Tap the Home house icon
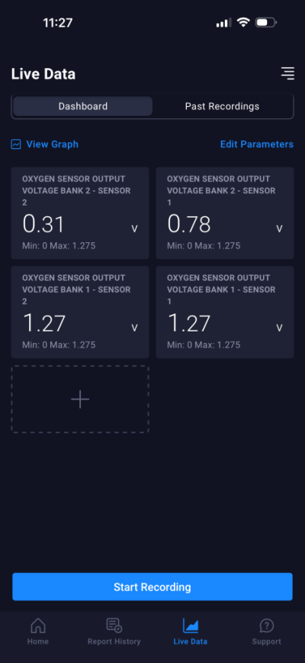Viewport: 305px width, 663px height. point(38,626)
